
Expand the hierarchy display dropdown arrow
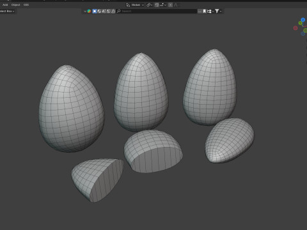click(x=213, y=11)
